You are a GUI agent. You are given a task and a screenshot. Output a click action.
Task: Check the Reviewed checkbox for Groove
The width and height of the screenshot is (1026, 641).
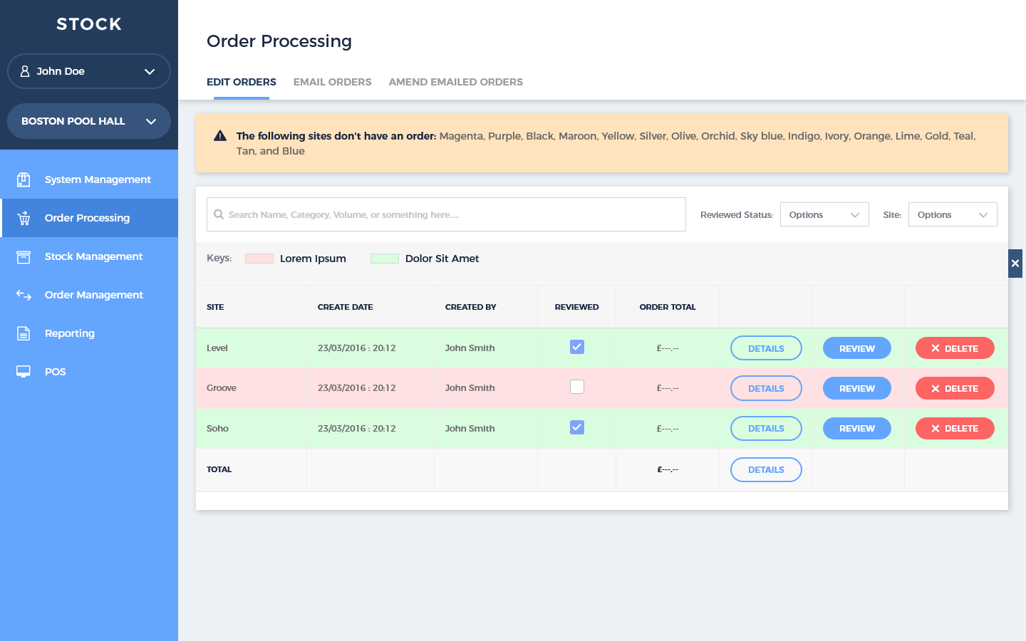[577, 387]
